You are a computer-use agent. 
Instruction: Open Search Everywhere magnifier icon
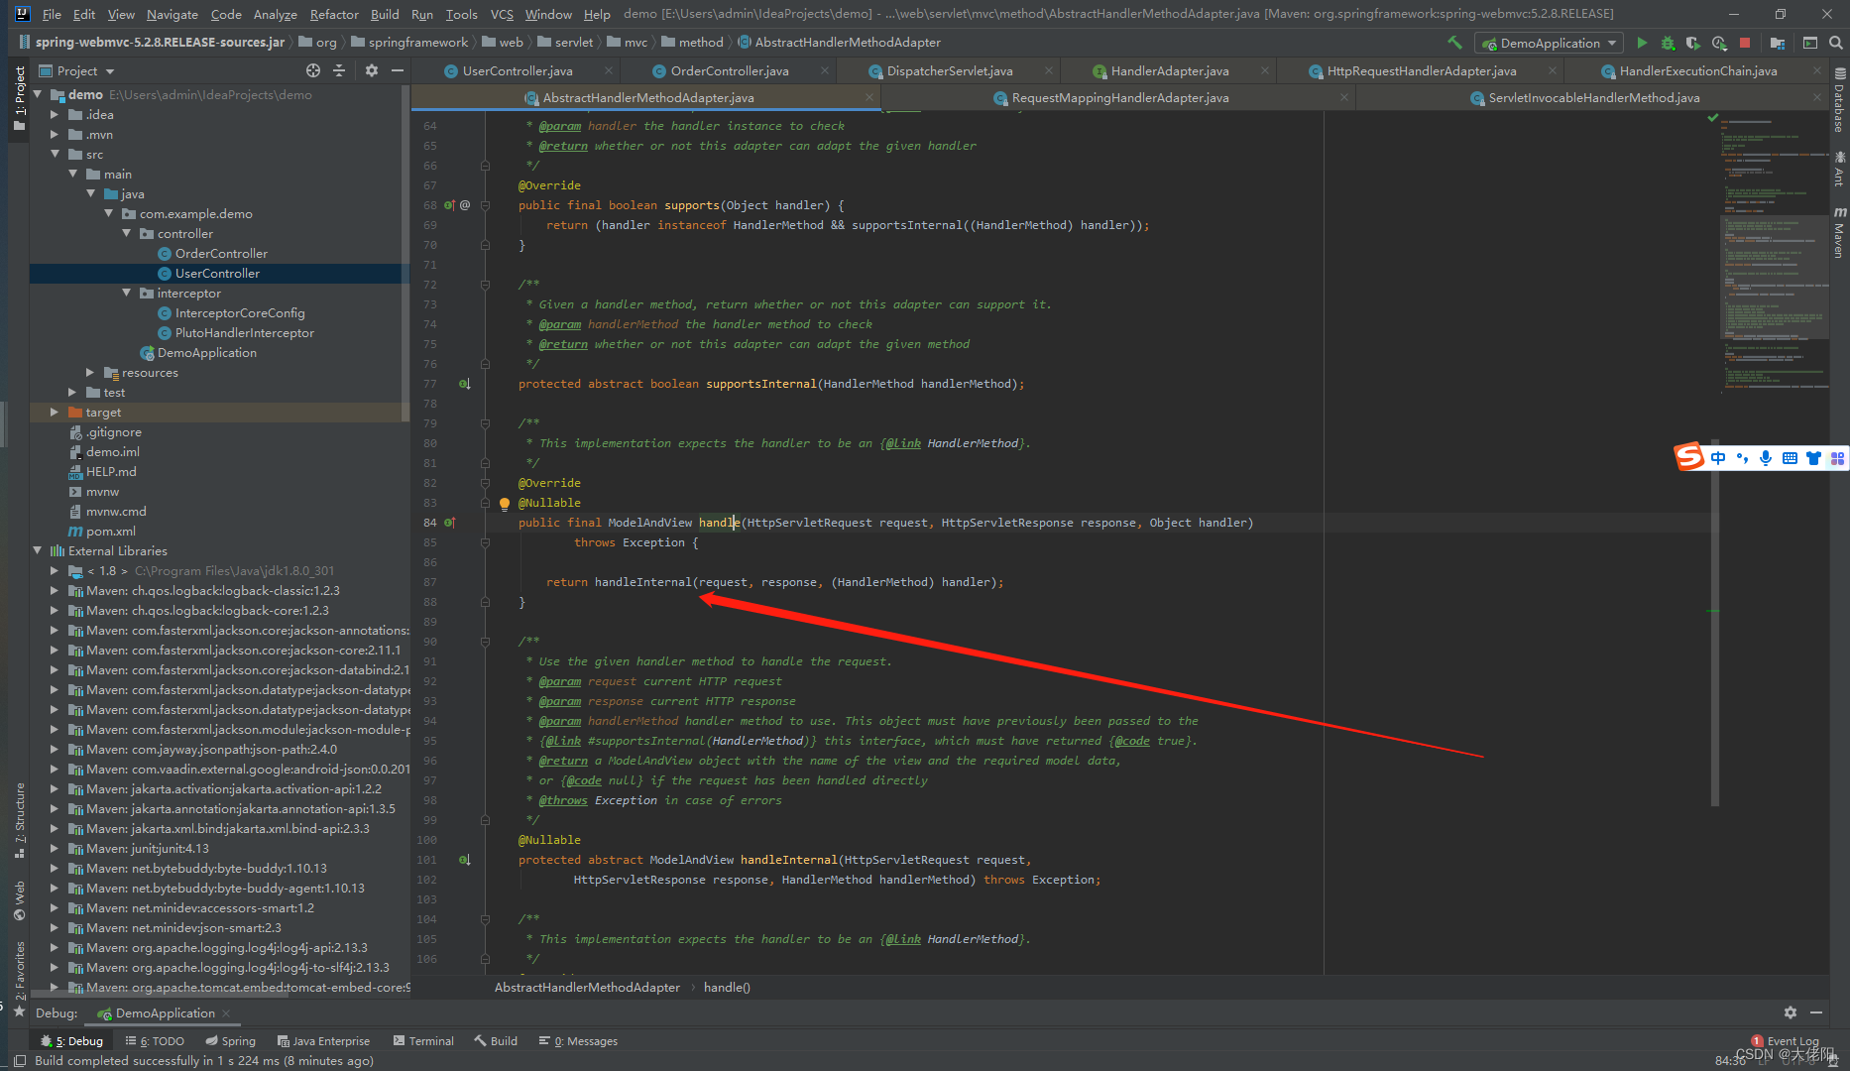click(x=1836, y=43)
